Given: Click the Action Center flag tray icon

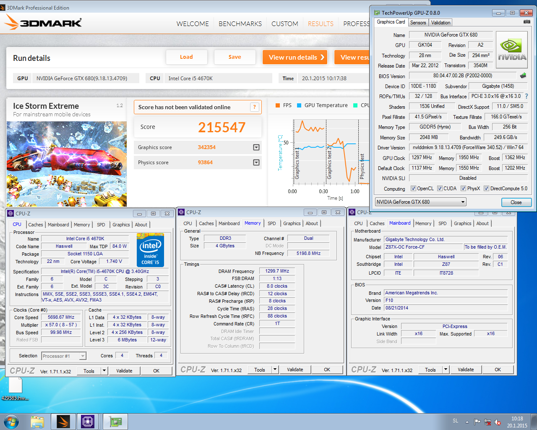Looking at the screenshot, I should tap(477, 422).
